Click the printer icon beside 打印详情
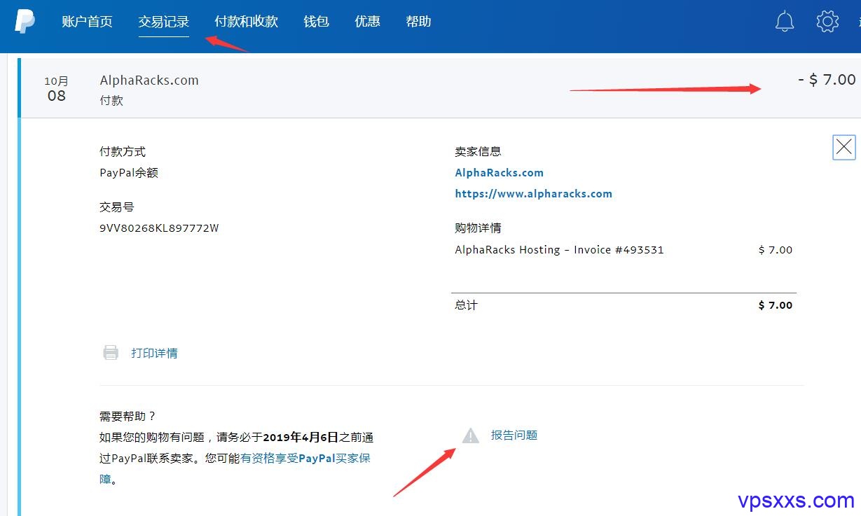 coord(111,353)
